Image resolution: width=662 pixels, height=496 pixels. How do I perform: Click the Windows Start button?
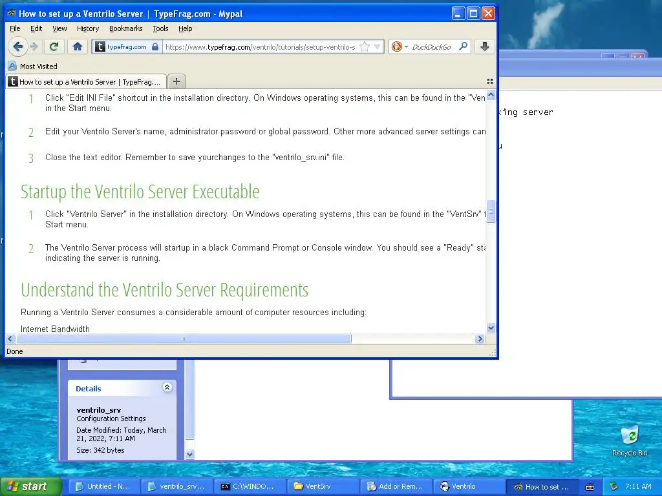point(30,486)
